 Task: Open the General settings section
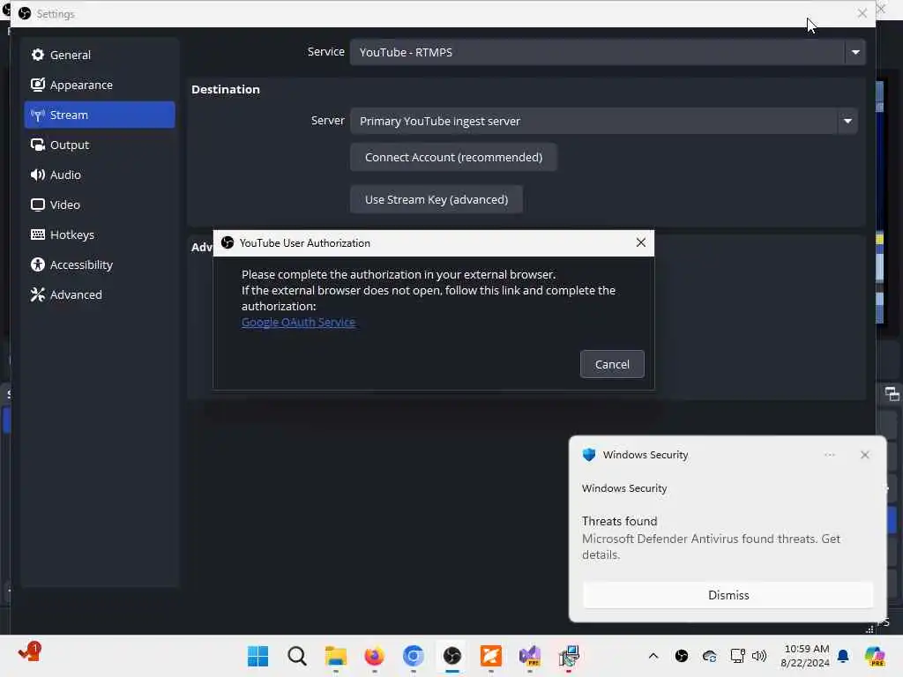[x=99, y=55]
